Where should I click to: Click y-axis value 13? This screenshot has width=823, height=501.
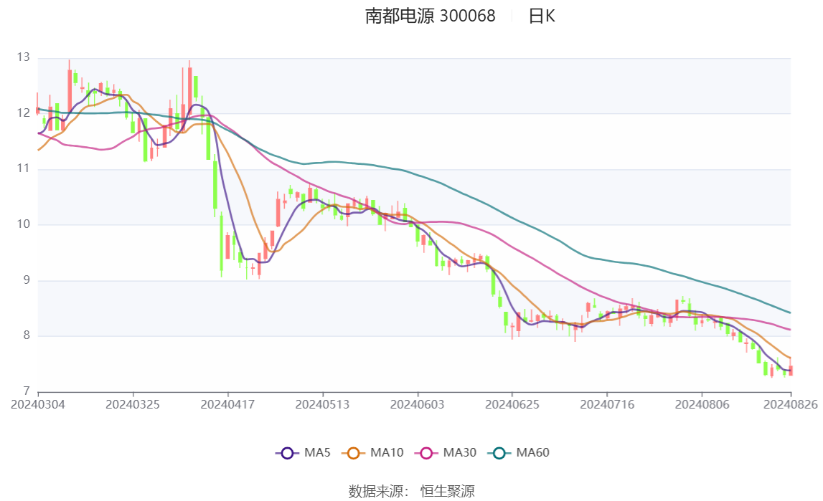click(23, 57)
